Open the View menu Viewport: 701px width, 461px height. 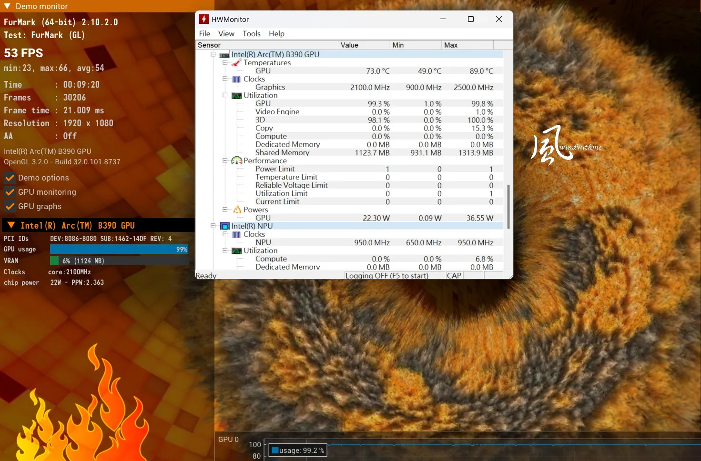tap(226, 34)
